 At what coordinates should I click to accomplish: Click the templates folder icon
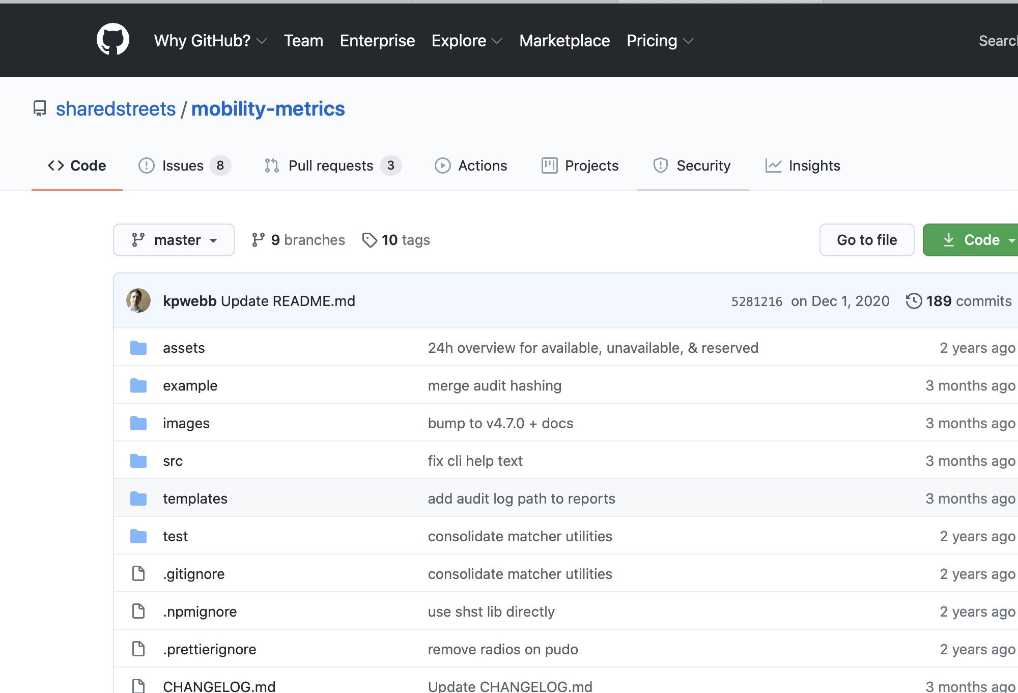[138, 498]
